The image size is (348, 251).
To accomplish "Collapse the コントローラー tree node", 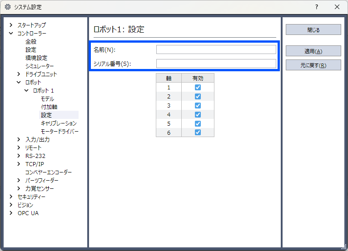I will point(11,33).
